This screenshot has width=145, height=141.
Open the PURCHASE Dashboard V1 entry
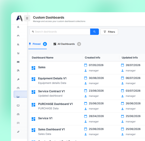click(x=56, y=104)
